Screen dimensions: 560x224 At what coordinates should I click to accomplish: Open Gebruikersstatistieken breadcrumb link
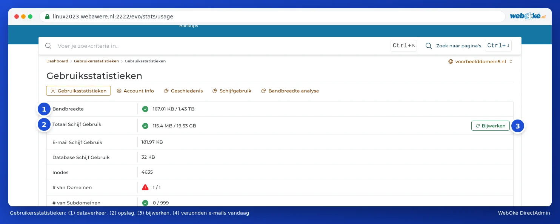[97, 61]
